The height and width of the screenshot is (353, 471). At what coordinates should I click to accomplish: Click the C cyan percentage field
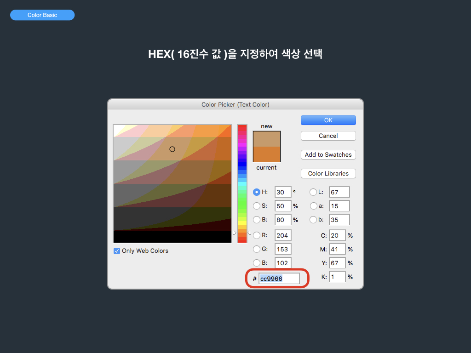(337, 235)
